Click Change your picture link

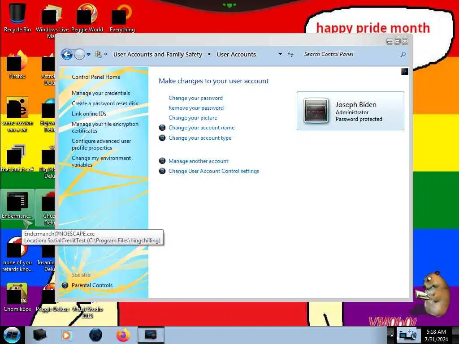(x=193, y=118)
